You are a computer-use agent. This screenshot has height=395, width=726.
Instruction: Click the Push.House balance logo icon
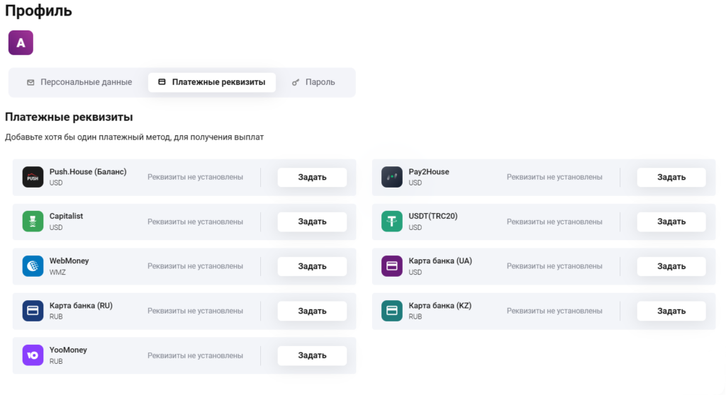[33, 177]
